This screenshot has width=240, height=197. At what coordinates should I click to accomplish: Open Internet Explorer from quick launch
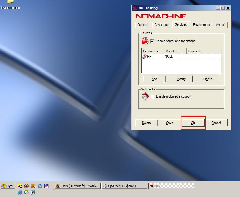tap(20, 192)
